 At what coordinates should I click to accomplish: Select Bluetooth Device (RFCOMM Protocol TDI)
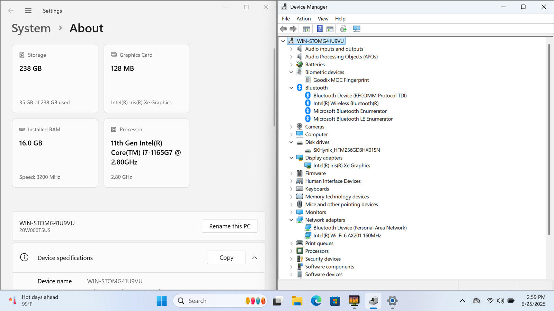coord(360,95)
